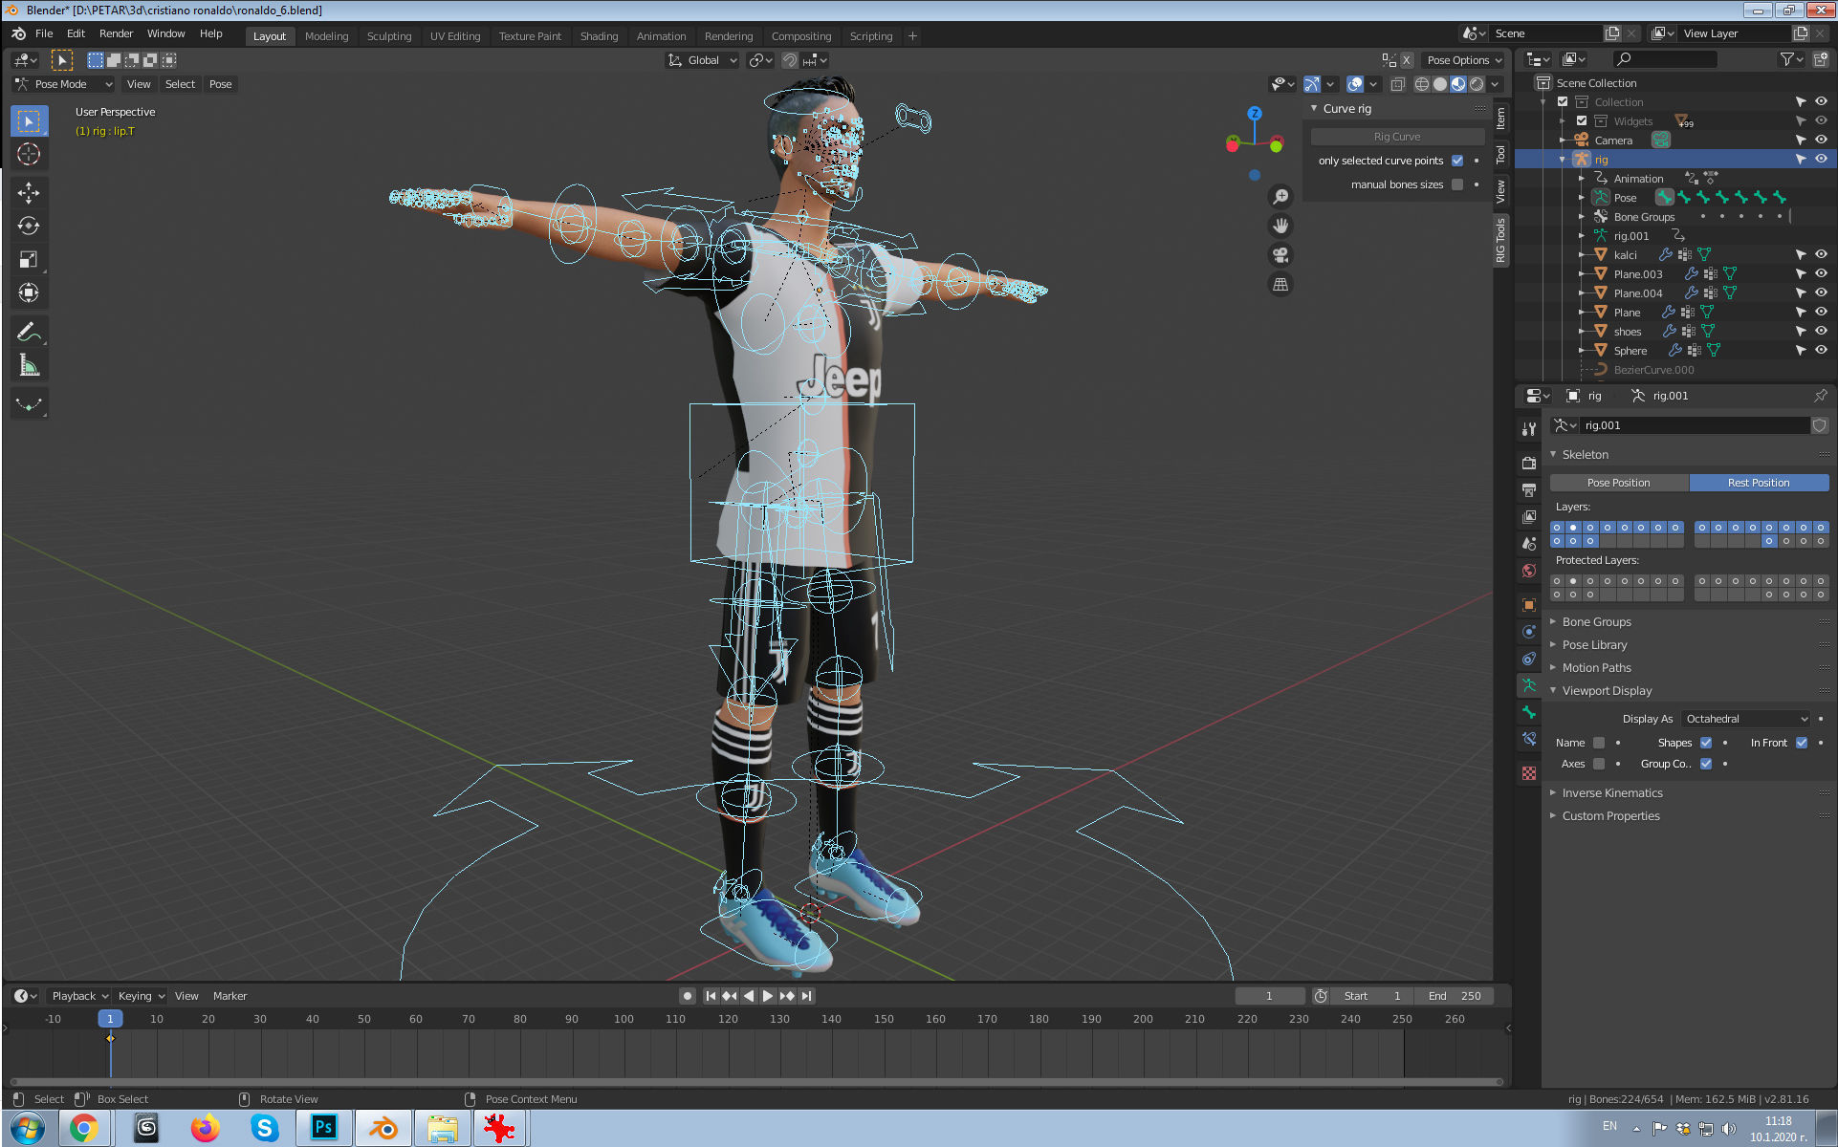The image size is (1838, 1147).
Task: Switch to the UV Editing workspace tab
Action: 455,36
